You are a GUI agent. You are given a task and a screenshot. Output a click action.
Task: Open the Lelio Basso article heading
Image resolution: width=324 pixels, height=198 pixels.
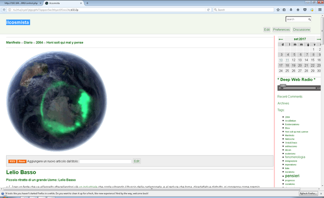coord(21,172)
